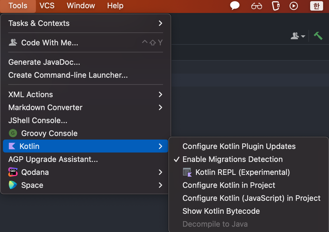Click the Groovy Console green icon
Image resolution: width=329 pixels, height=232 pixels.
pyautogui.click(x=13, y=133)
